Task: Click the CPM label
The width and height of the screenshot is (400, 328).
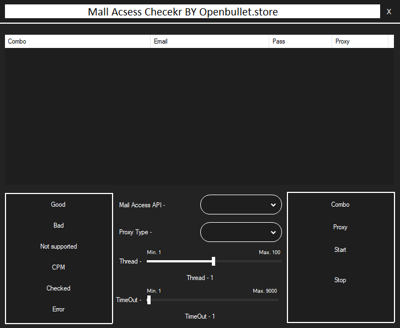Action: coord(58,267)
